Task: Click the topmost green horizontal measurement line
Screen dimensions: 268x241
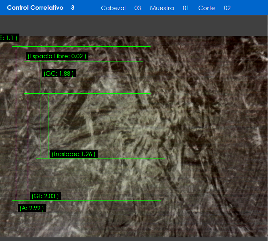Action: (81, 47)
